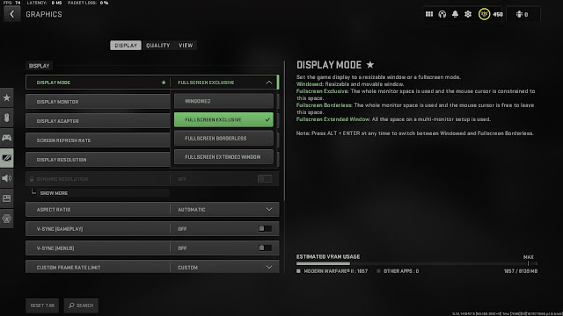Switch to the Quality tab

tap(158, 46)
